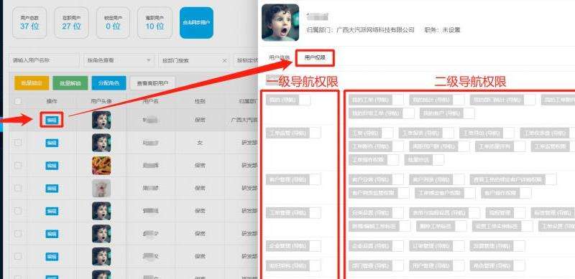
Task: Click the 用户头像 column header
Action: (x=101, y=101)
